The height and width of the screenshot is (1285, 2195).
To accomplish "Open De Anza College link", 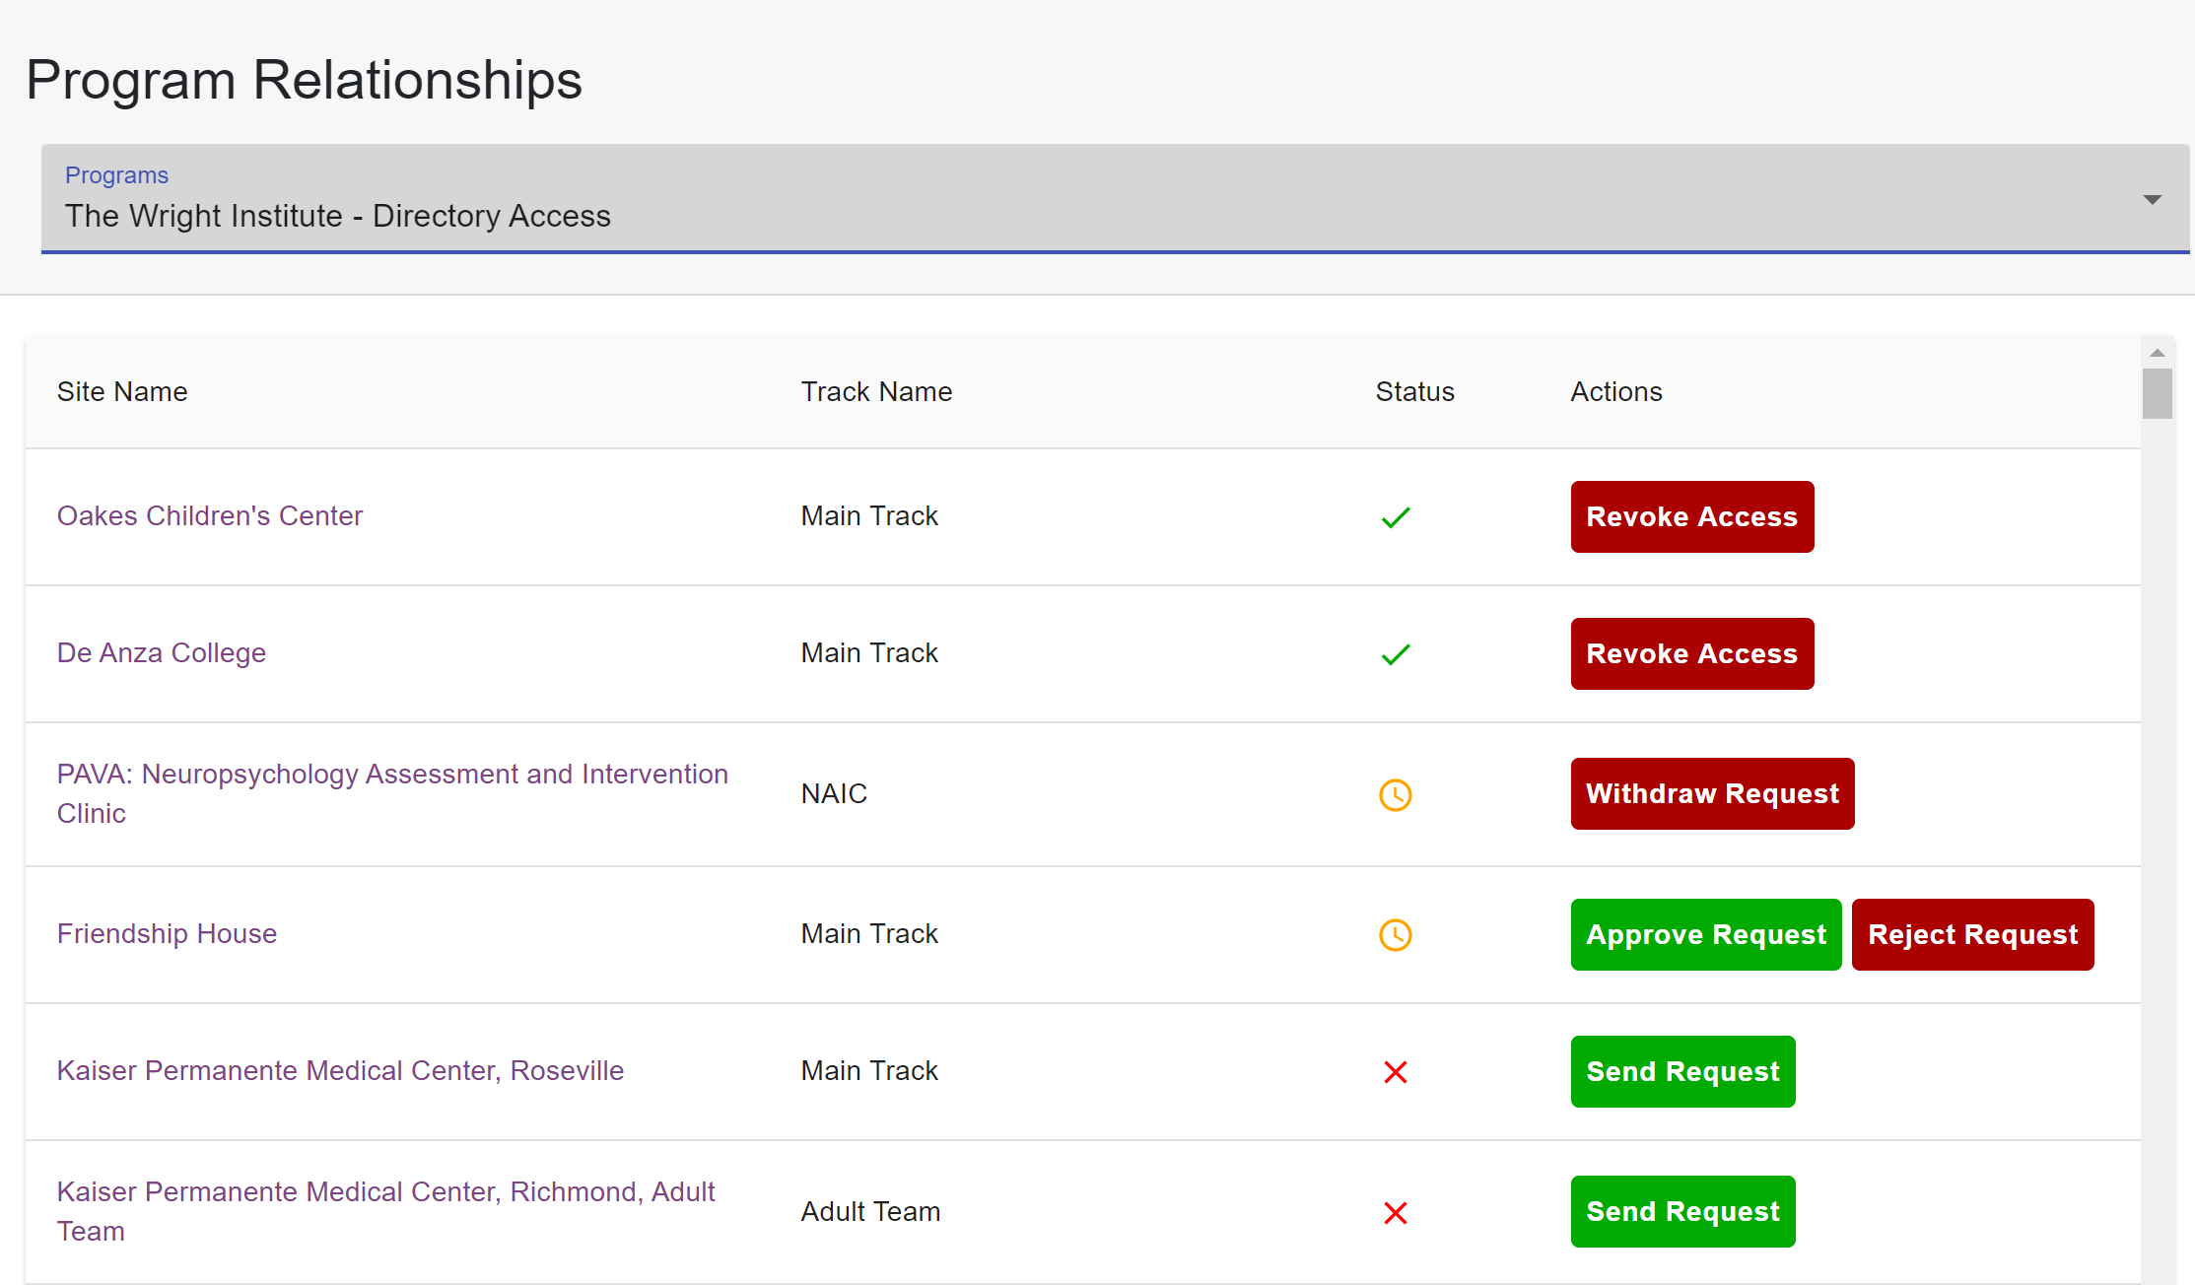I will click(162, 653).
